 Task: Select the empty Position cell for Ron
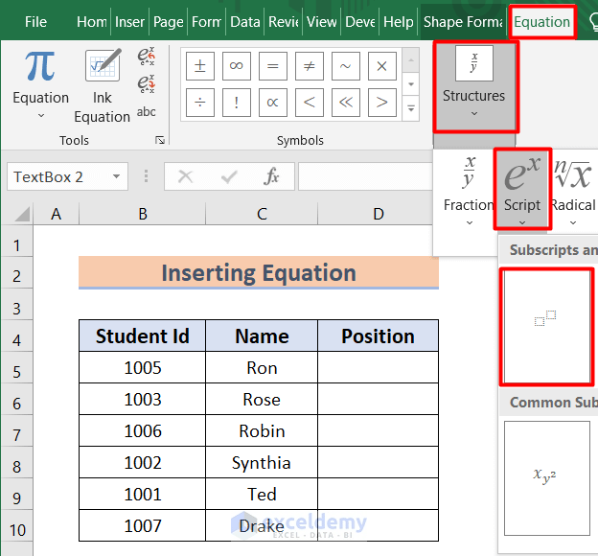378,367
